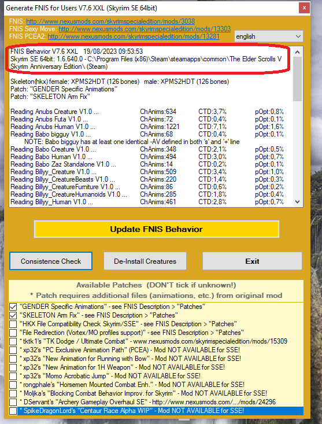The width and height of the screenshot is (322, 424).
Task: Tick rongphale's Horsemen Mounted Combat checkbox
Action: click(13, 385)
